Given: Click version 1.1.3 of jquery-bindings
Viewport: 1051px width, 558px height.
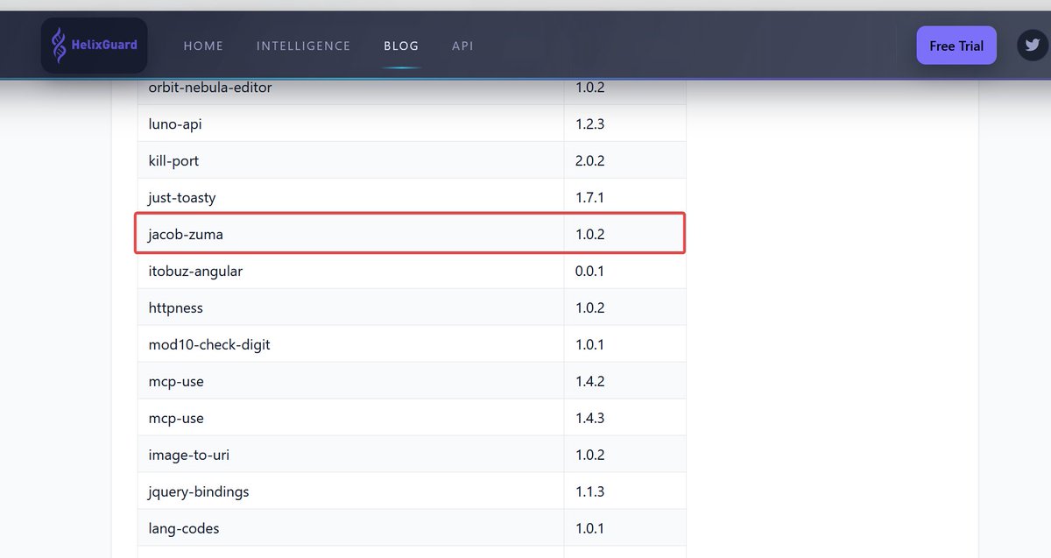Looking at the screenshot, I should 589,492.
